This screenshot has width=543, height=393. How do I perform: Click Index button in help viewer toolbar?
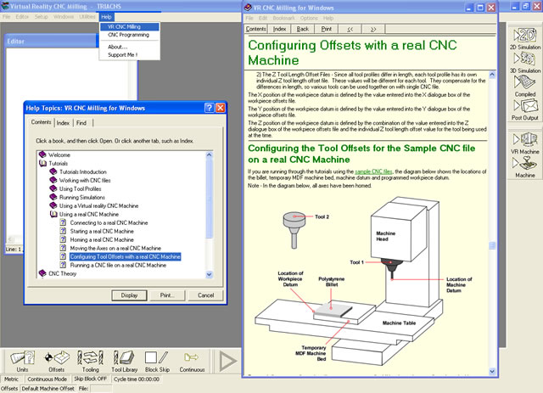(279, 29)
